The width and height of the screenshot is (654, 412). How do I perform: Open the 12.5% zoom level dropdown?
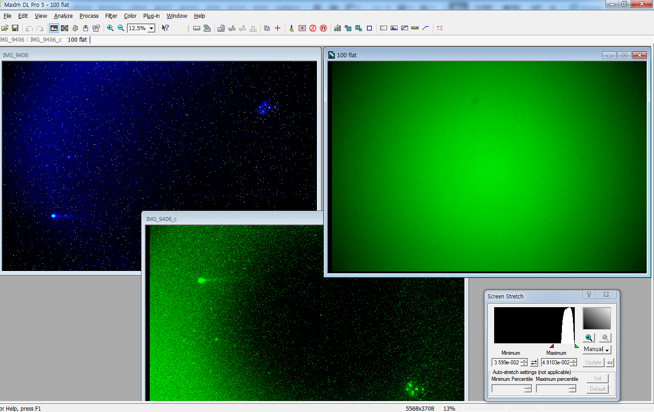coord(151,28)
